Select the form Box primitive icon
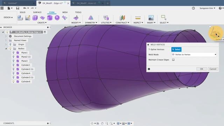This screenshot has width=224, height=126. pyautogui.click(x=35, y=18)
